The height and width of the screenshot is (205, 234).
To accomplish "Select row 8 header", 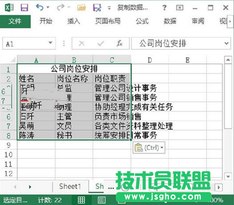I will click(8, 135).
